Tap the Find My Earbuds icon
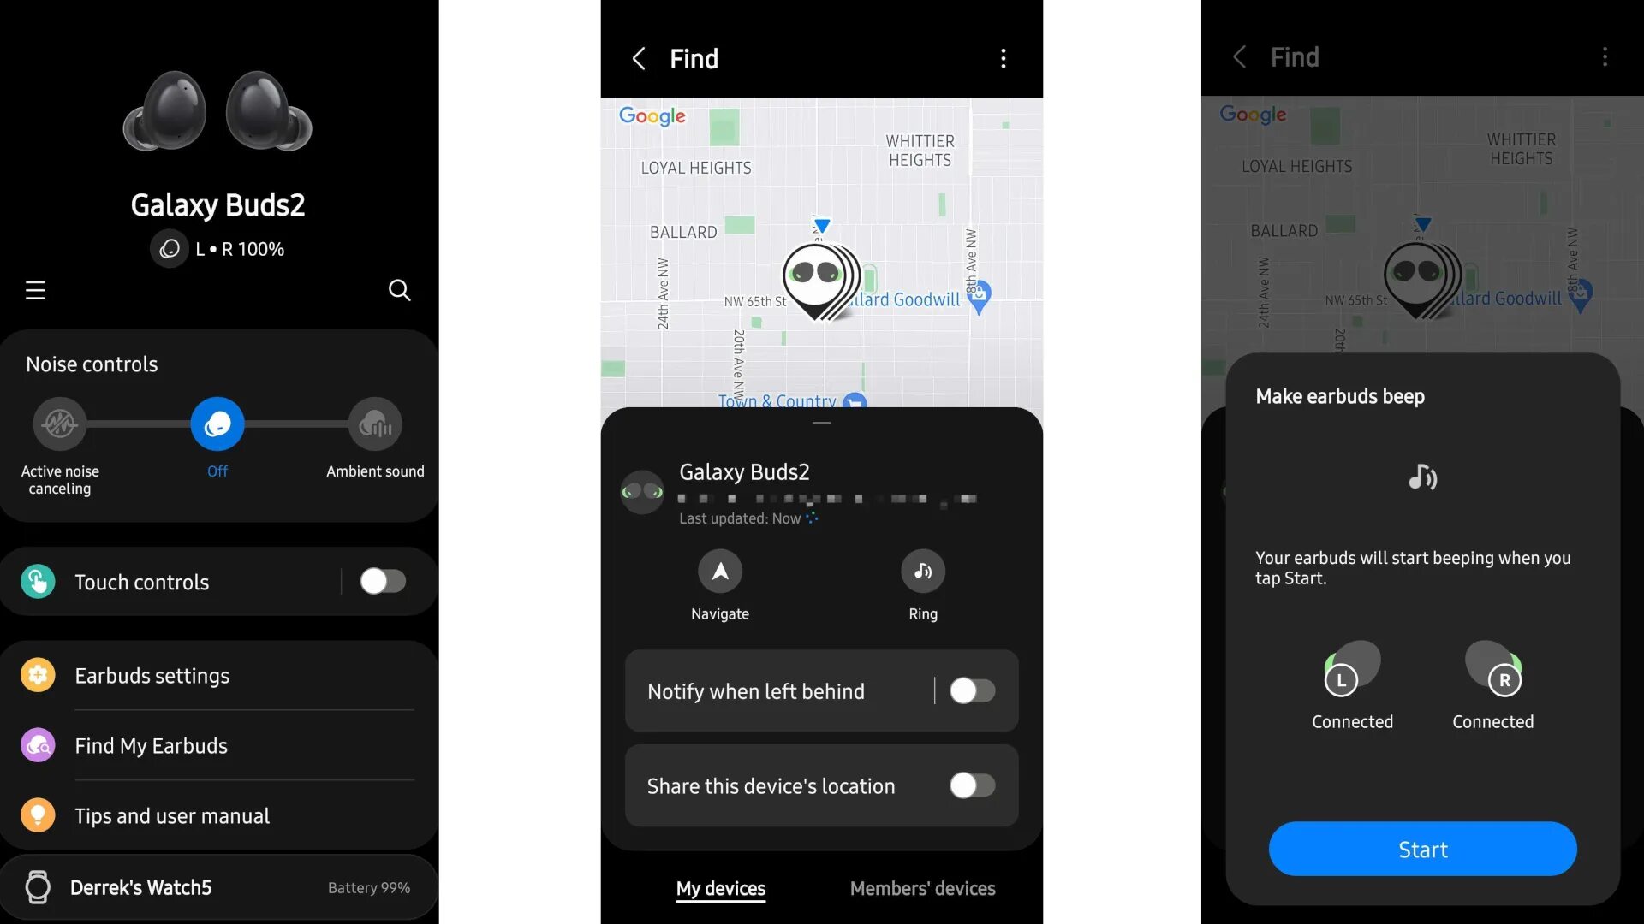 click(36, 744)
